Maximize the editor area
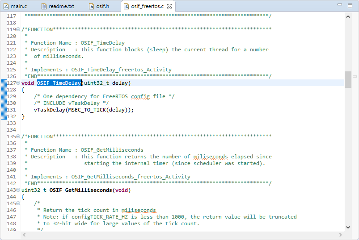The height and width of the screenshot is (240, 359). click(x=350, y=5)
